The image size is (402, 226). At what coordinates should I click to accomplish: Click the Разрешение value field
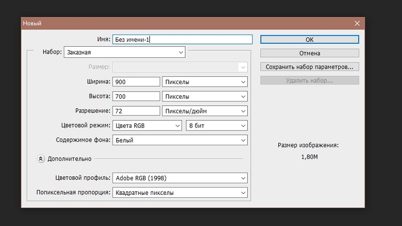(136, 110)
